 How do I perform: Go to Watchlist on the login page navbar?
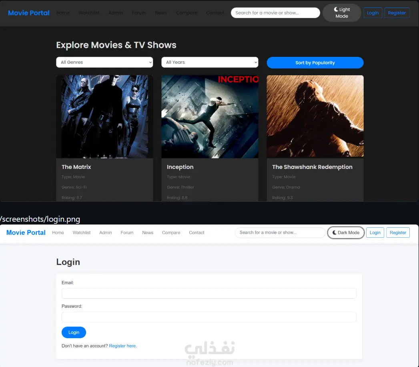pyautogui.click(x=82, y=233)
